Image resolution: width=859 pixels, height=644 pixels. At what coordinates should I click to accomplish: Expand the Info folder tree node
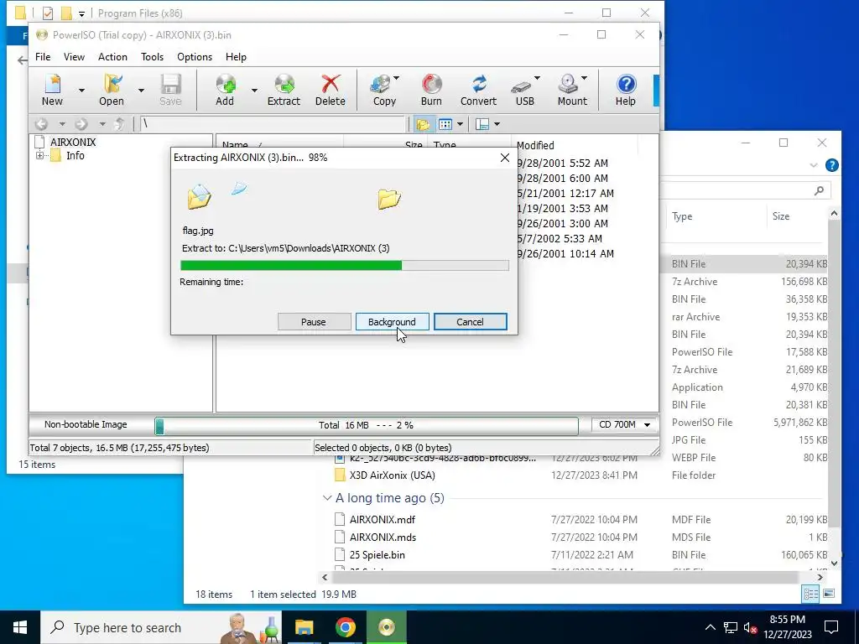point(39,155)
